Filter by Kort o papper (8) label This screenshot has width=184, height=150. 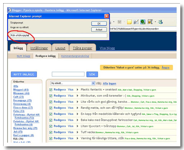click(x=23, y=135)
